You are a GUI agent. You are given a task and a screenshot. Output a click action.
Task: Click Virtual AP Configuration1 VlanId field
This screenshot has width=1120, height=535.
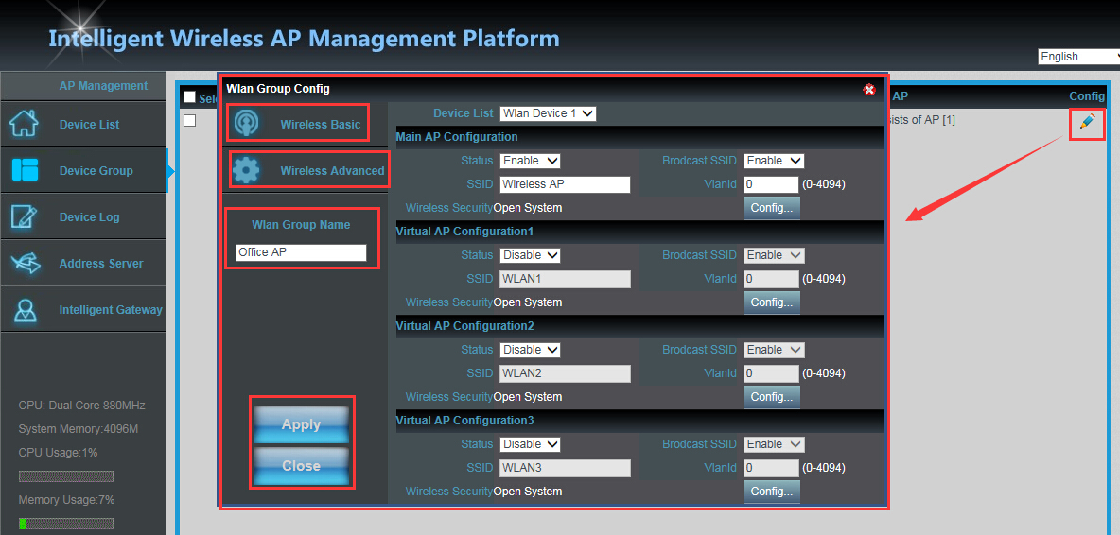[771, 279]
